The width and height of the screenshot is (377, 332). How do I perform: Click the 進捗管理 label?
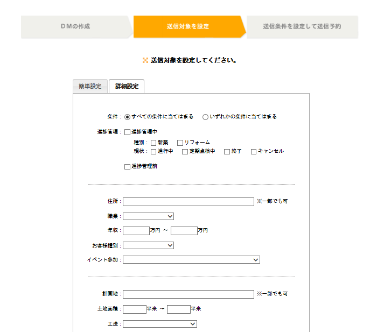(x=108, y=132)
